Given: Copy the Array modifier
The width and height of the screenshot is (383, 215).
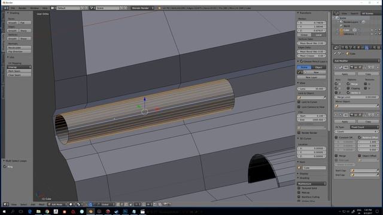Looking at the screenshot, I should (x=368, y=121).
